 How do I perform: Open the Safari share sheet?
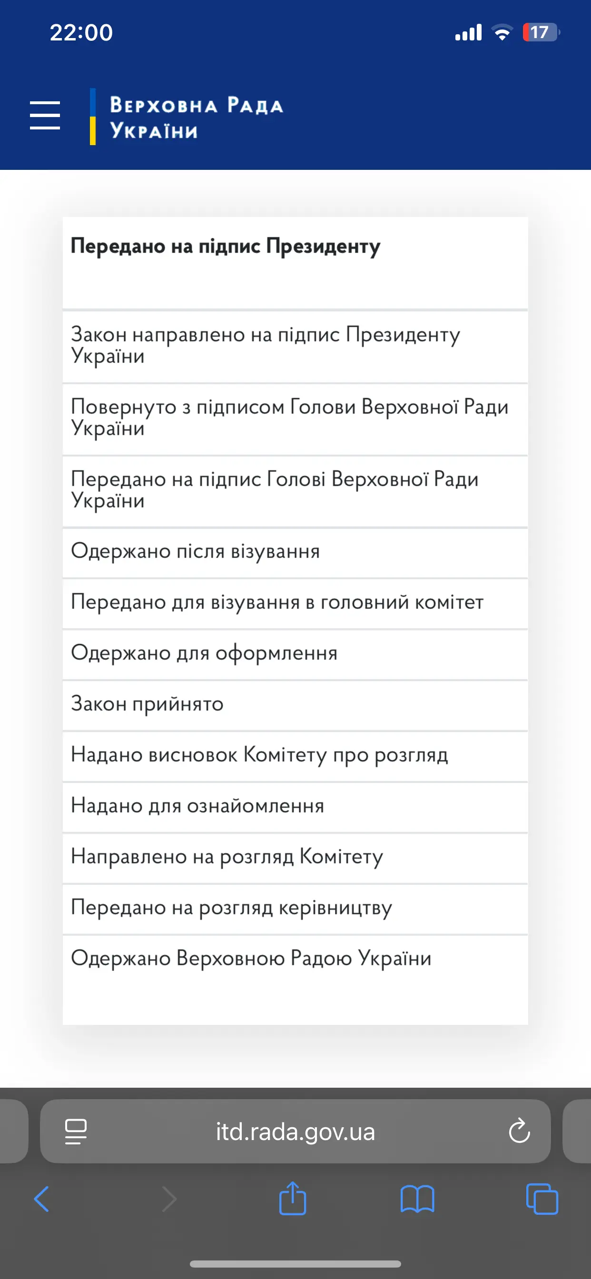(x=293, y=1199)
